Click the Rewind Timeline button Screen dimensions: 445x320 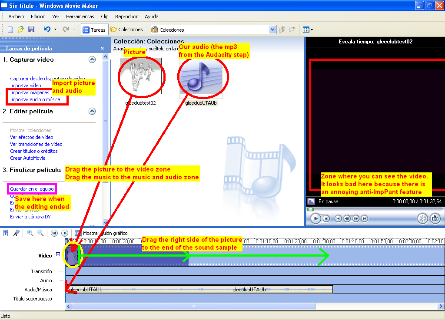(x=54, y=233)
